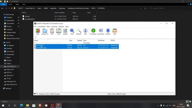Open WinRAR Help menu

point(67,27)
